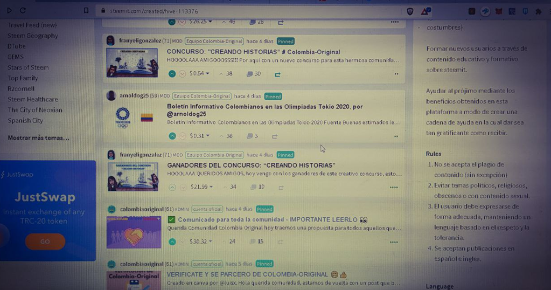Viewport: 551px width, 290px height.
Task: Upvote the CONCURSO CREANDO HISTORIAS # Colombia-Original post
Action: (x=172, y=74)
